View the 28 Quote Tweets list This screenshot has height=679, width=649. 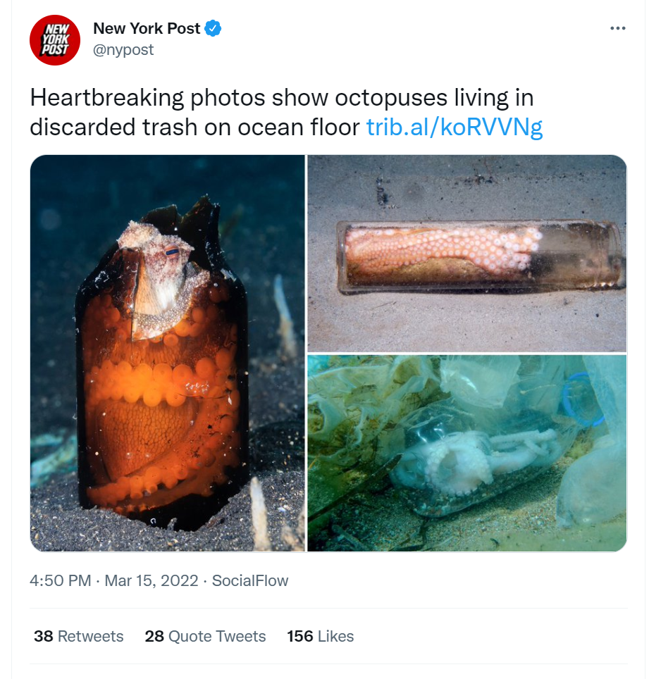(205, 636)
